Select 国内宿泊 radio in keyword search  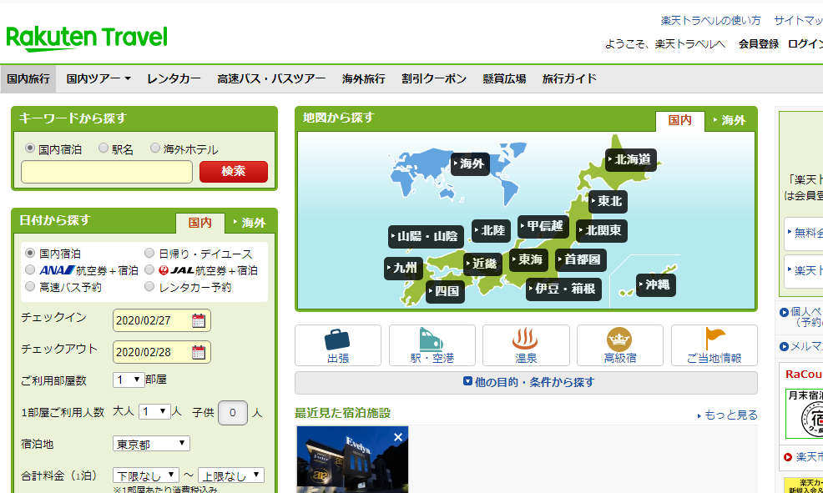30,148
